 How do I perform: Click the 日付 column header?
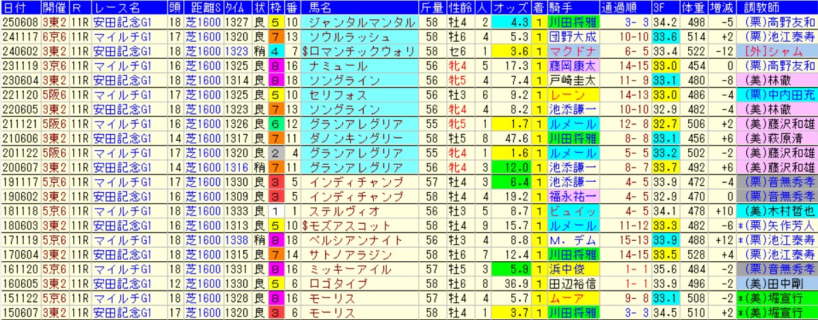pyautogui.click(x=15, y=7)
